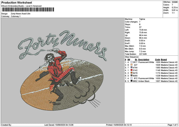Select the dark taupe swatch in stop 6
The height and width of the screenshot is (127, 179).
point(132,75)
